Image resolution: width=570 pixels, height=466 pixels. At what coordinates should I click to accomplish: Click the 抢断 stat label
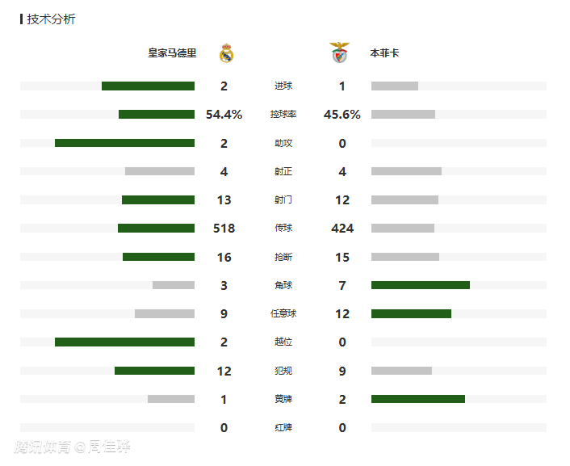(283, 257)
